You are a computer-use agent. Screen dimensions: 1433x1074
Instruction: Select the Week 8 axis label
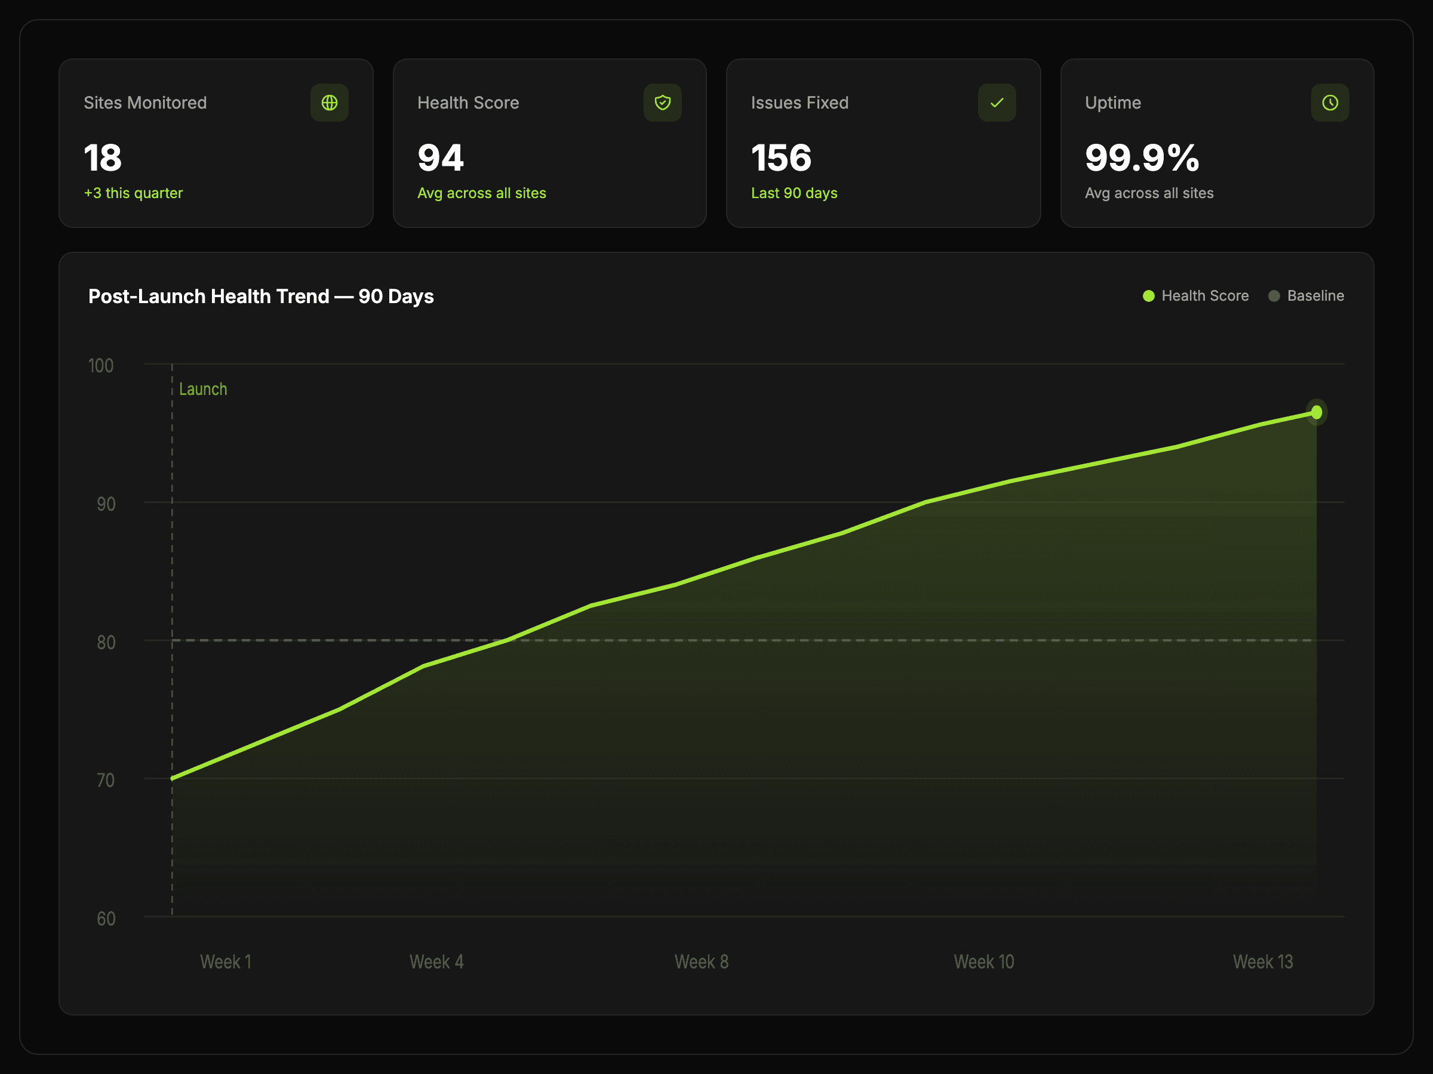701,961
